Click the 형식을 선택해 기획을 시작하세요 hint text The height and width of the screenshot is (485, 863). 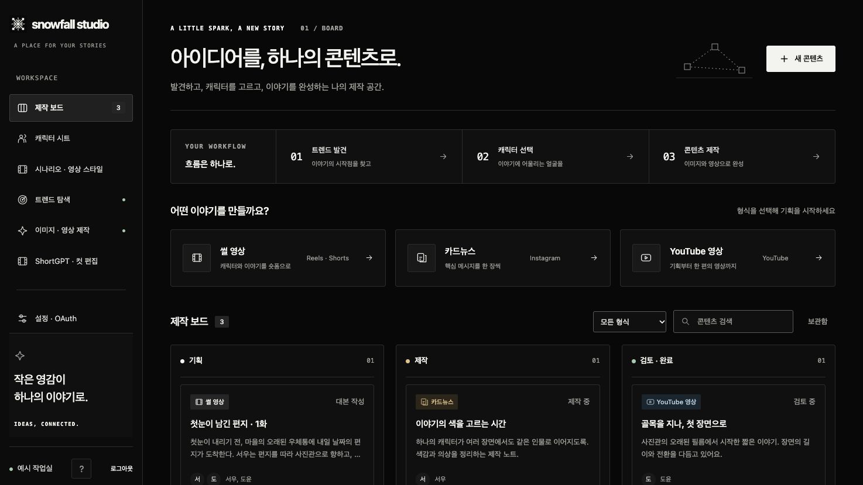click(x=786, y=211)
